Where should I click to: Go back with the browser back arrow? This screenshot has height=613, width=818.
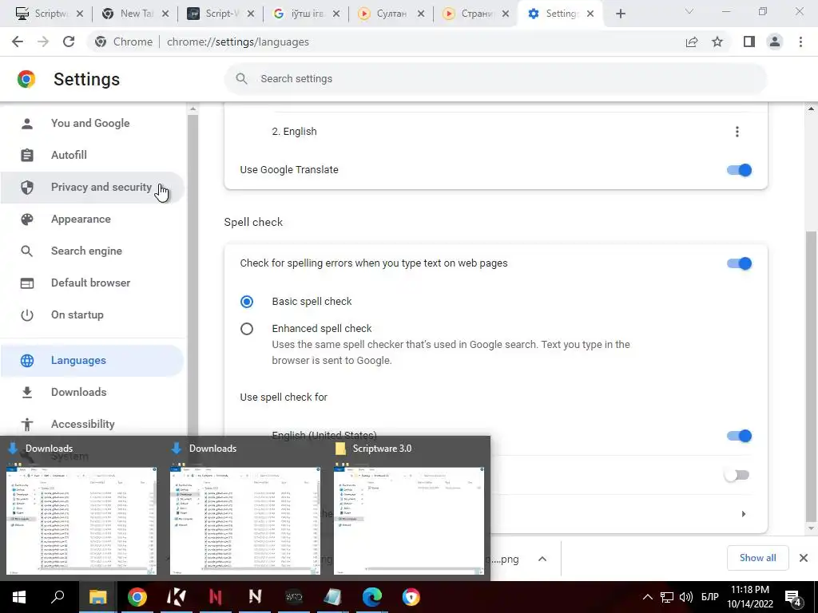(x=18, y=42)
